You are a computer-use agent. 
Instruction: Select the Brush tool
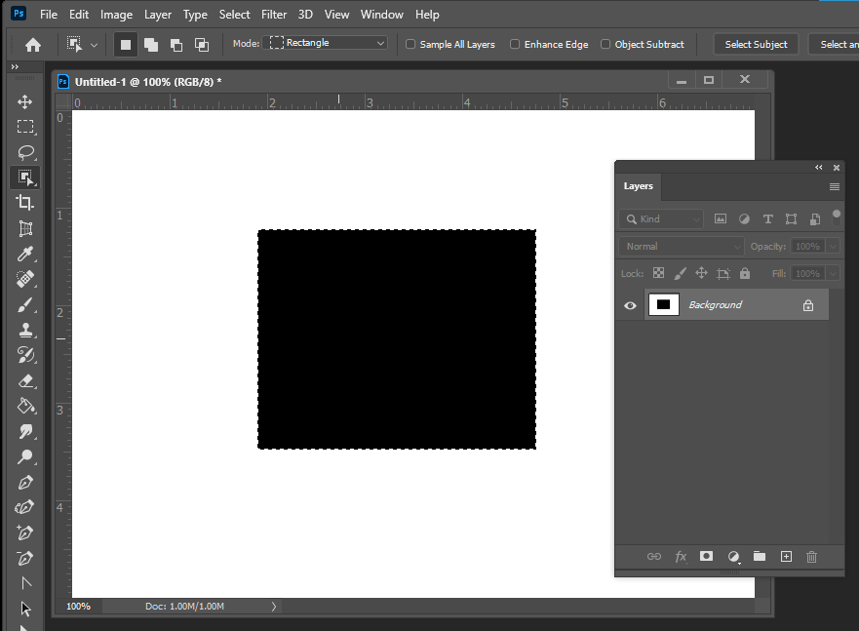point(24,303)
